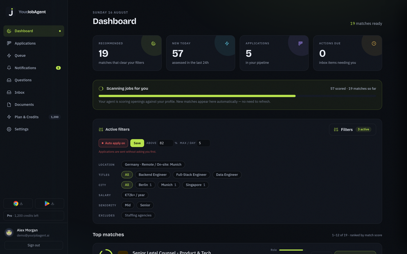Click the Applications kanban icon in sidebar

[x=9, y=43]
